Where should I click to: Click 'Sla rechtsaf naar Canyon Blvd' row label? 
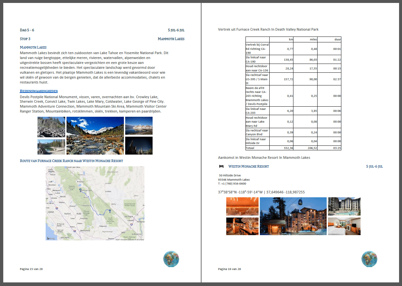point(257,132)
